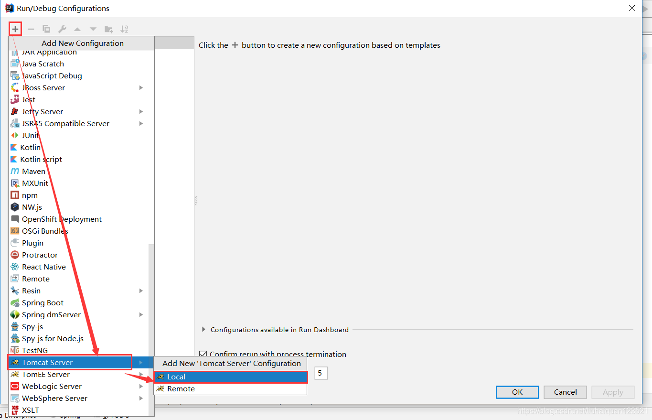The height and width of the screenshot is (420, 652).
Task: Click the temporary configurations limit field
Action: click(321, 373)
